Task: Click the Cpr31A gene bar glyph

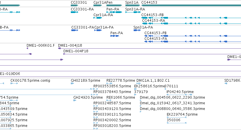Action: tap(98, 5)
